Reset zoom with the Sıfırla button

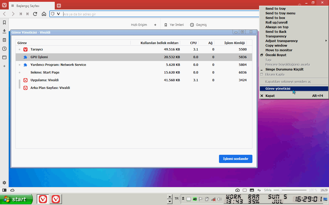pos(268,190)
